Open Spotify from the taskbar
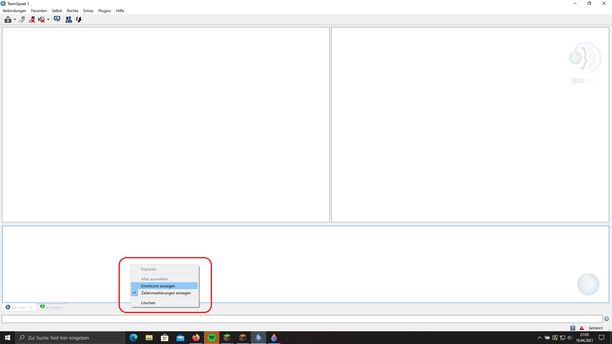This screenshot has height=344, width=612. 212,338
